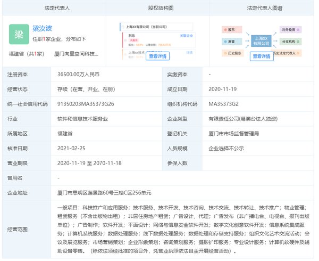Select the 对外投资 node in graph

(290, 30)
